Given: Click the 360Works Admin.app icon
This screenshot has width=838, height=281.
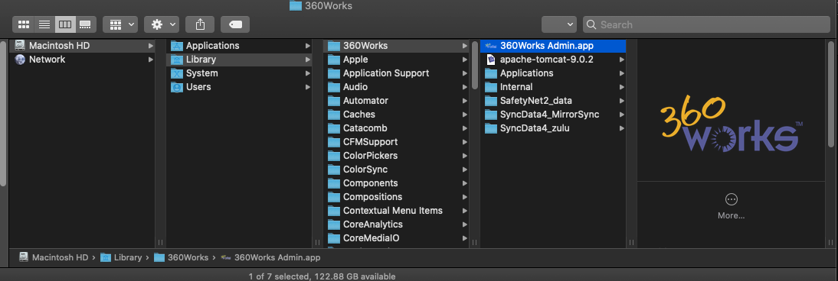Looking at the screenshot, I should tap(490, 46).
